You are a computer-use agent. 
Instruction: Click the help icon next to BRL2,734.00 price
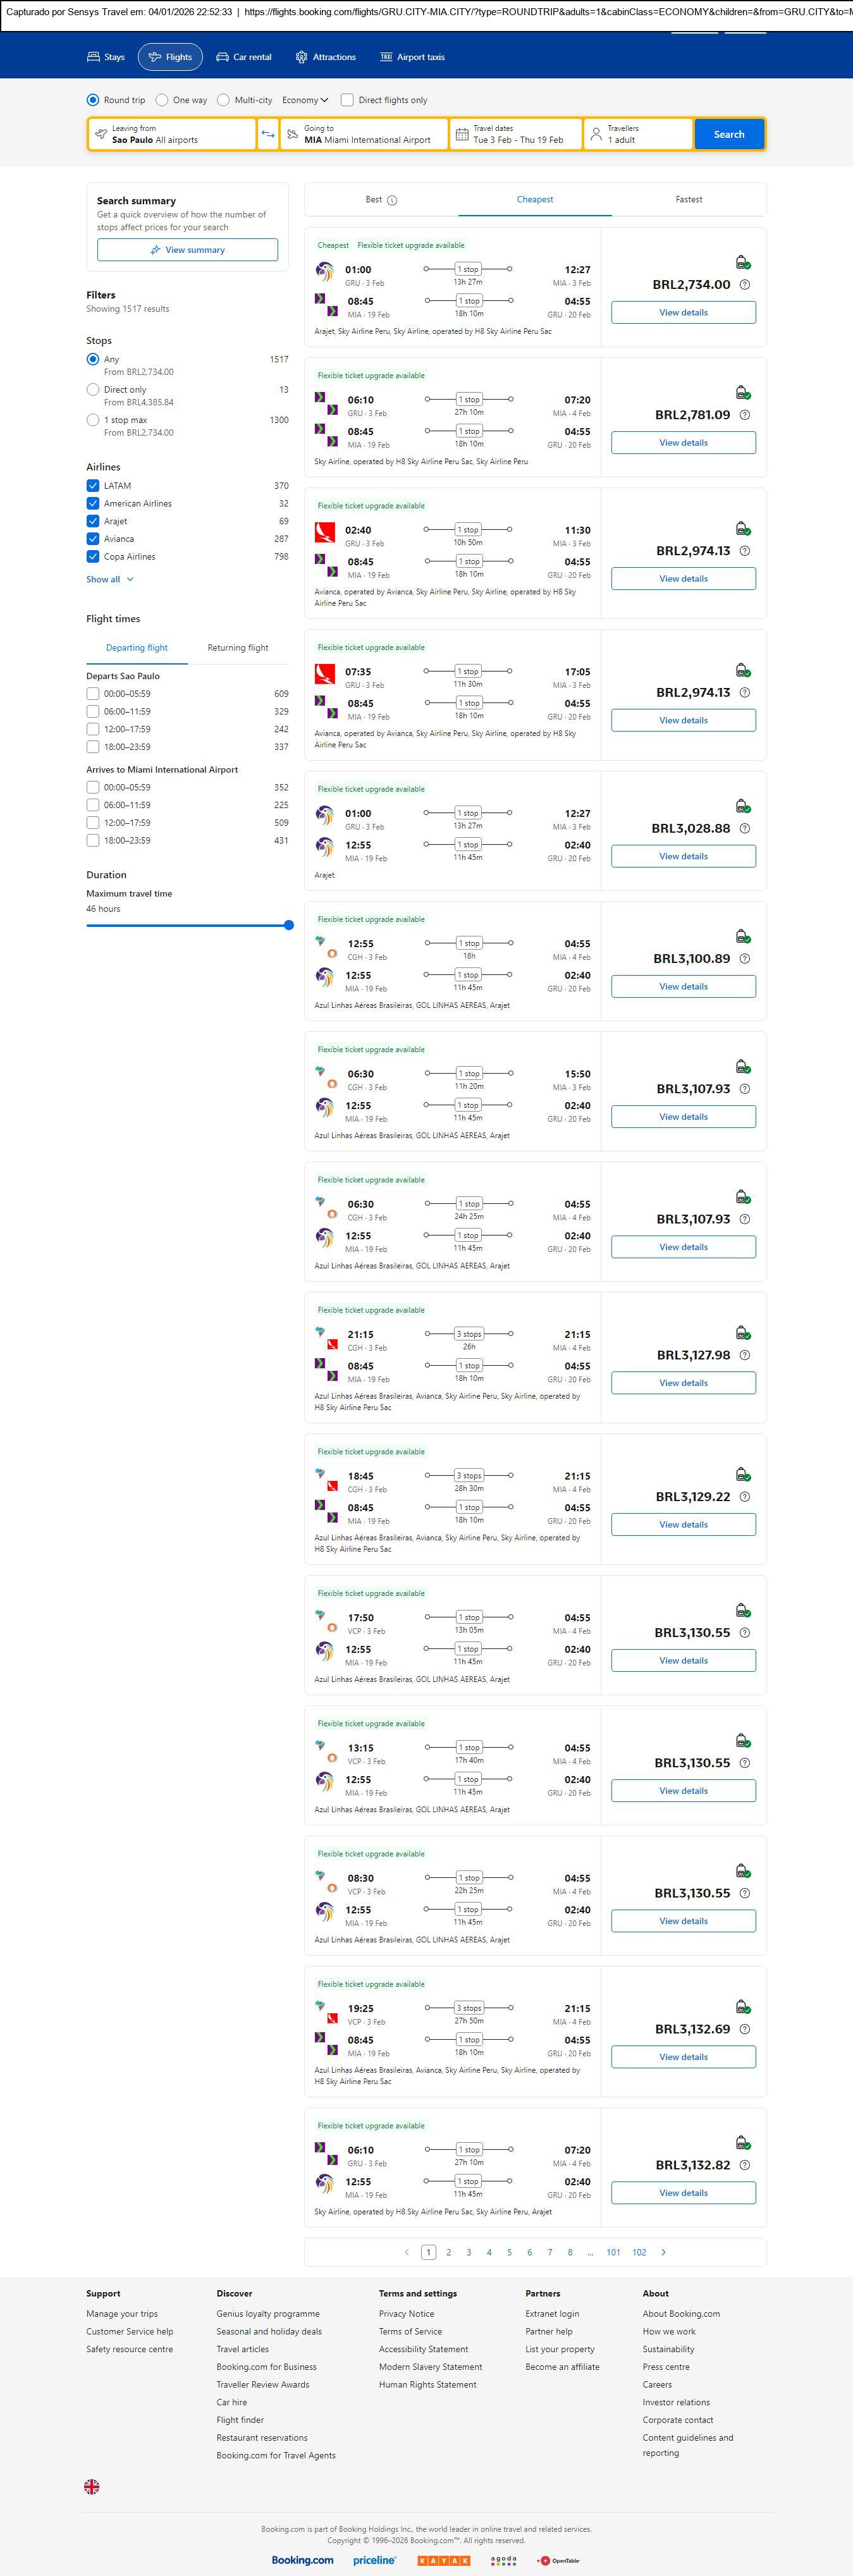[744, 285]
